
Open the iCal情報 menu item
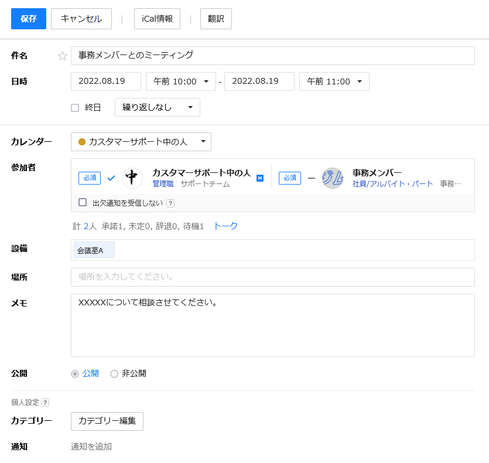click(x=157, y=19)
